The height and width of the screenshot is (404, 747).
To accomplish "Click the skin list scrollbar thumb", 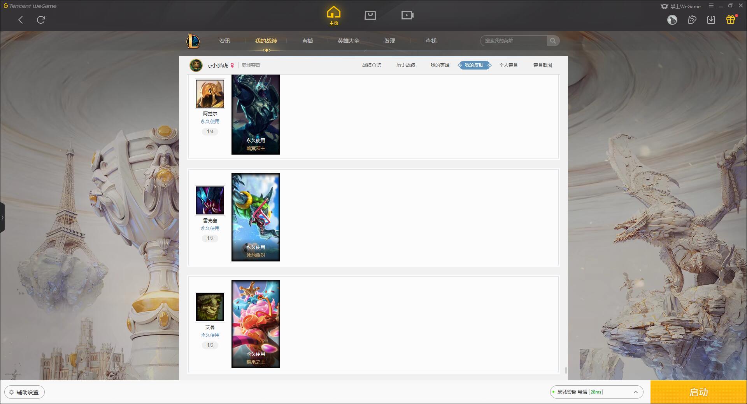I will 566,370.
